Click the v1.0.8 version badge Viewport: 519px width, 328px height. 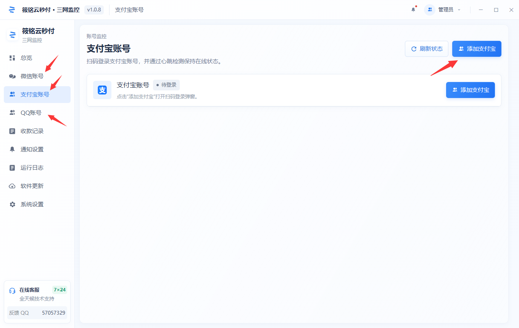coord(94,10)
